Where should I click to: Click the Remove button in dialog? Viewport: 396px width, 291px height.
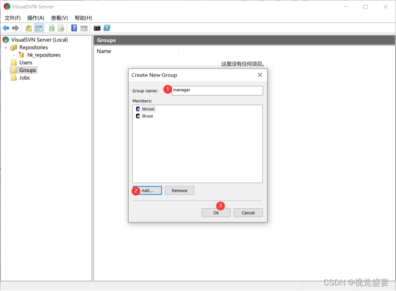pos(180,191)
